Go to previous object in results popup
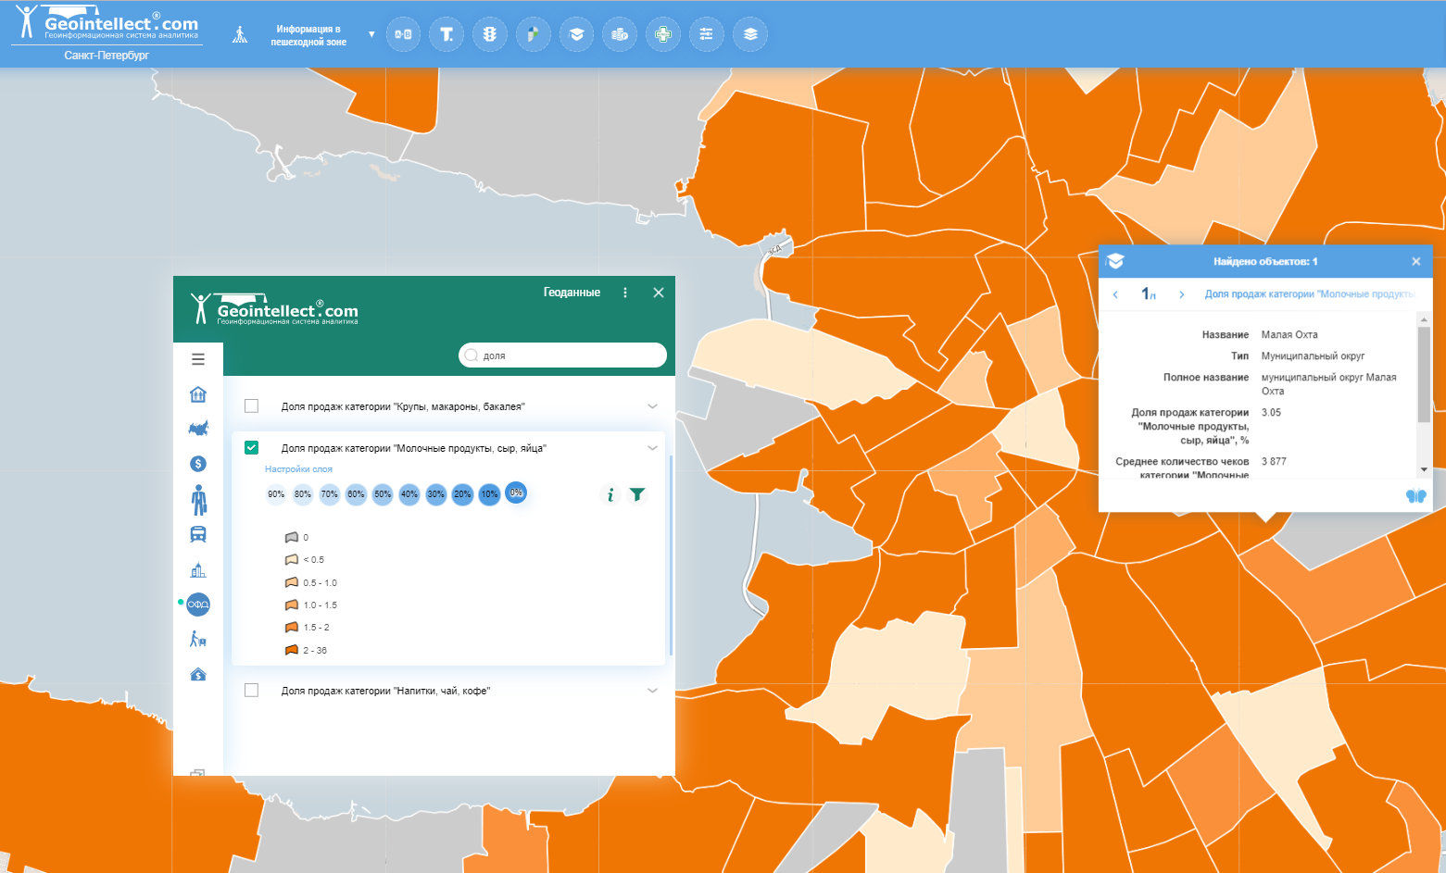Viewport: 1446px width, 873px height. [1115, 294]
